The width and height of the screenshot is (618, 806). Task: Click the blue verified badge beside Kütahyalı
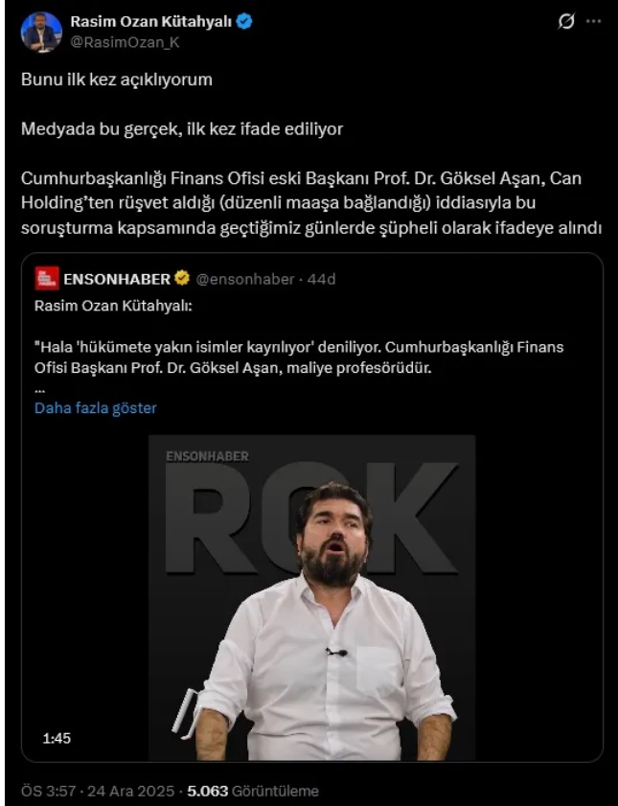244,22
